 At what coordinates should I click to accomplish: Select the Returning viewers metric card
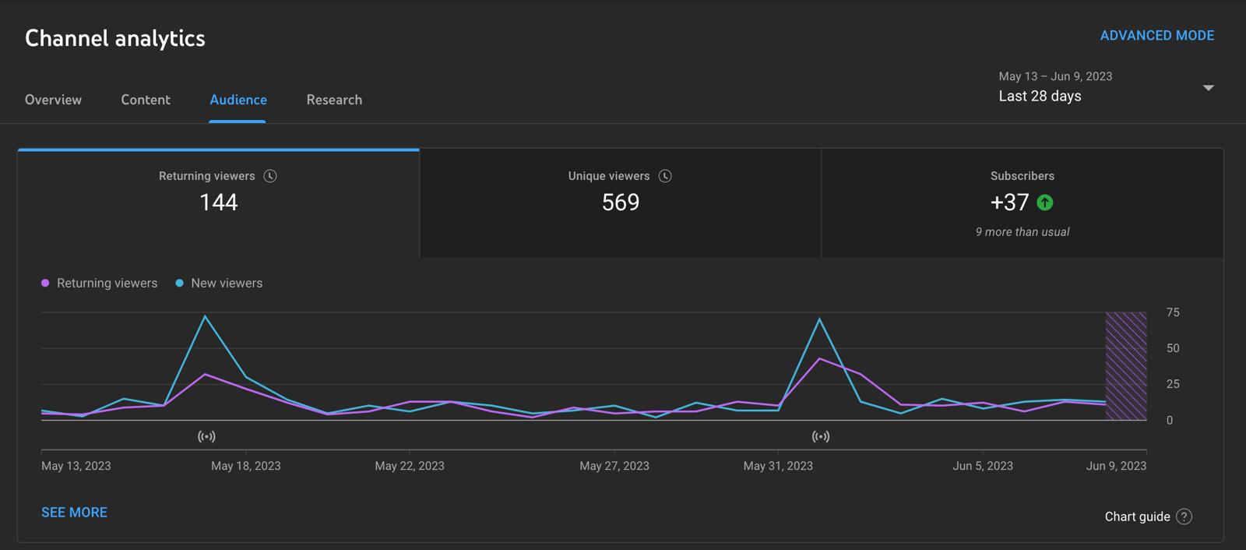pyautogui.click(x=218, y=203)
